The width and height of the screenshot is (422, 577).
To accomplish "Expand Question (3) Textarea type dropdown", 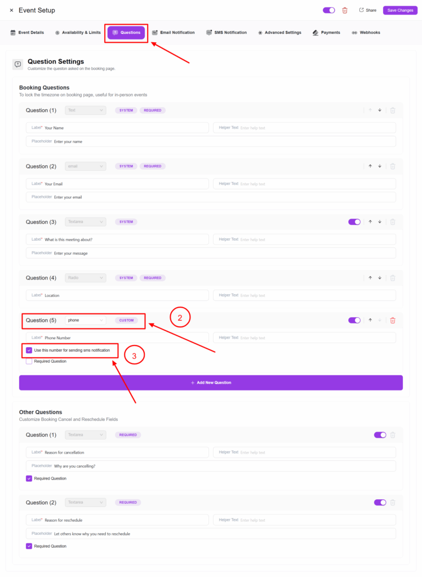I will pyautogui.click(x=86, y=222).
